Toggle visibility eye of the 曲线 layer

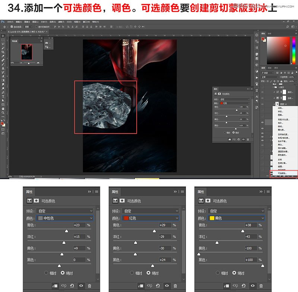point(262,92)
